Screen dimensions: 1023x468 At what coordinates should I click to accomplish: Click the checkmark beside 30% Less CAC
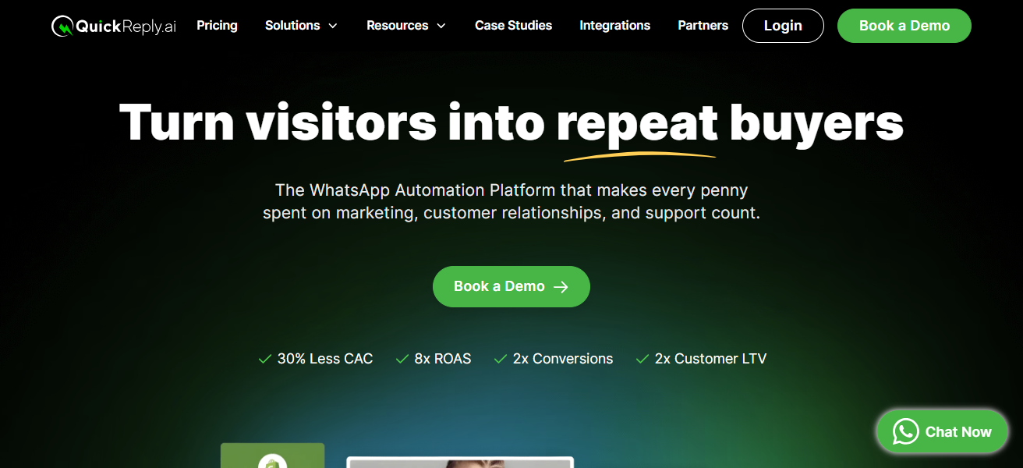pos(264,359)
